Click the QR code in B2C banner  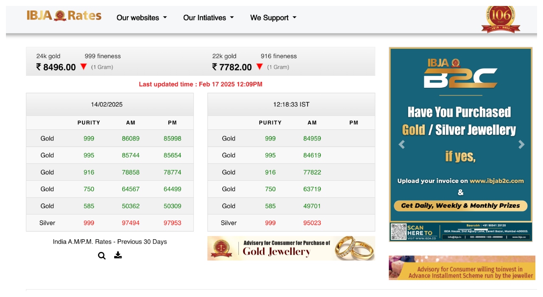click(398, 232)
